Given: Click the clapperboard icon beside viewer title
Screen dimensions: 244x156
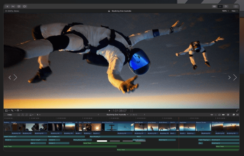Looking at the screenshot, I should 109,11.
